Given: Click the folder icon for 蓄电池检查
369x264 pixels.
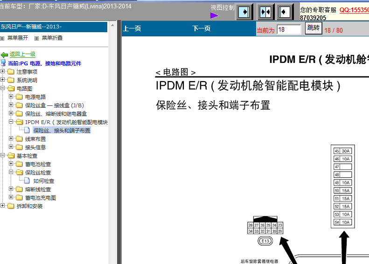Looking at the screenshot, I should (x=19, y=164).
